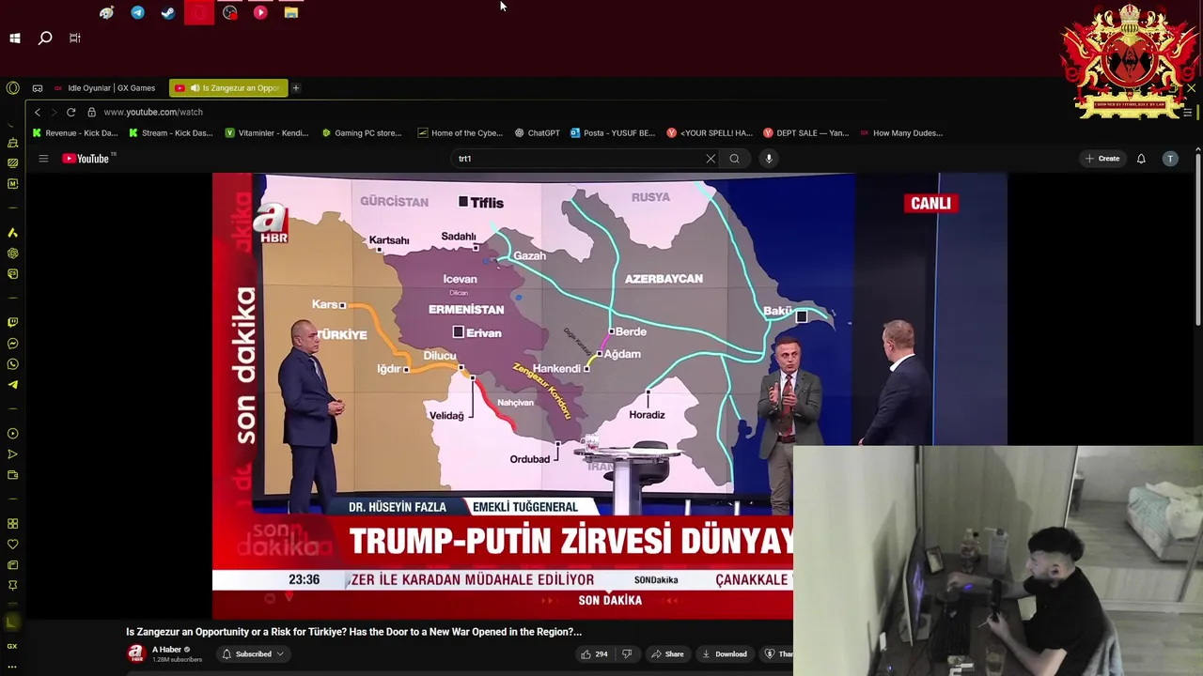
Task: Open Posta - YUSUF BE bookmark
Action: click(613, 133)
